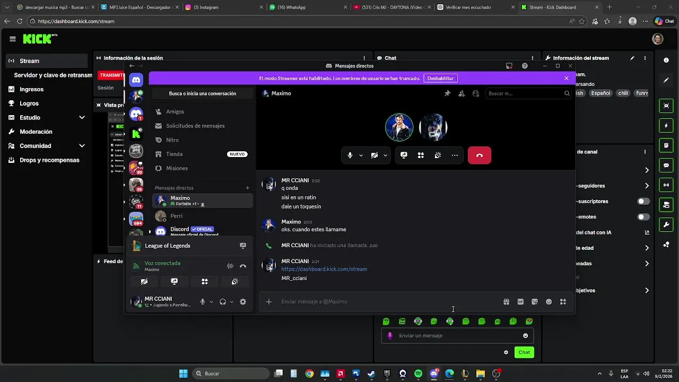The width and height of the screenshot is (679, 382).
Task: Turn on camera in Discord call controls
Action: pyautogui.click(x=375, y=155)
